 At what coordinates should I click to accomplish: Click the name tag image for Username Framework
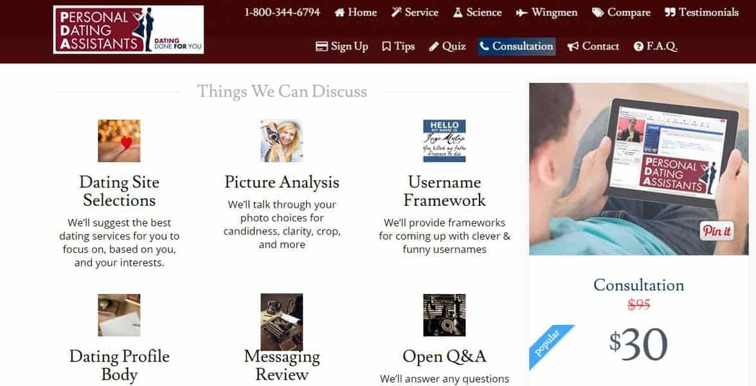(444, 140)
